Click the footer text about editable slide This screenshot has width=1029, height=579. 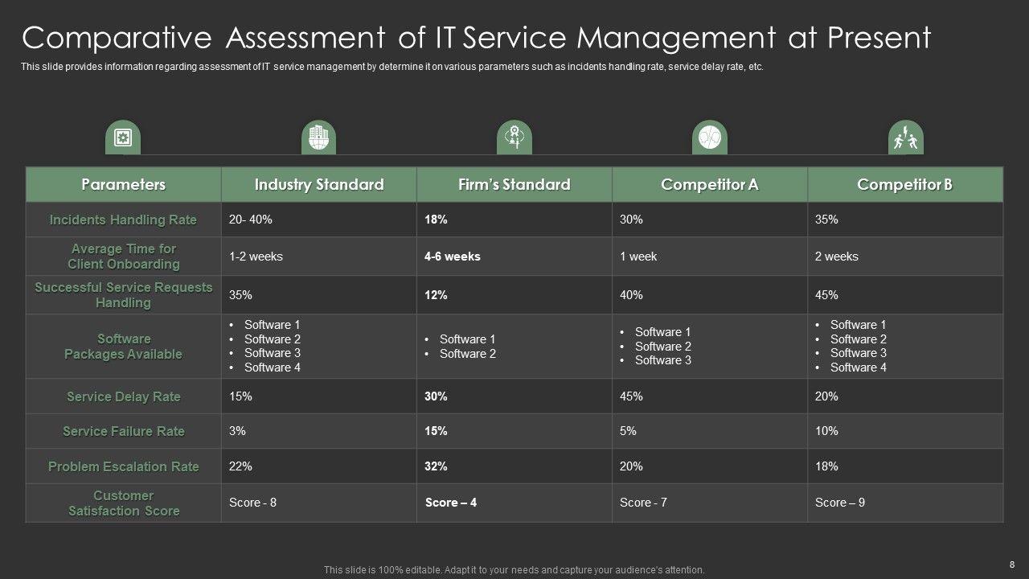click(x=514, y=569)
